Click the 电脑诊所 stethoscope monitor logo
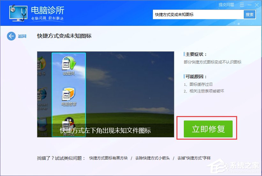 click(x=19, y=13)
